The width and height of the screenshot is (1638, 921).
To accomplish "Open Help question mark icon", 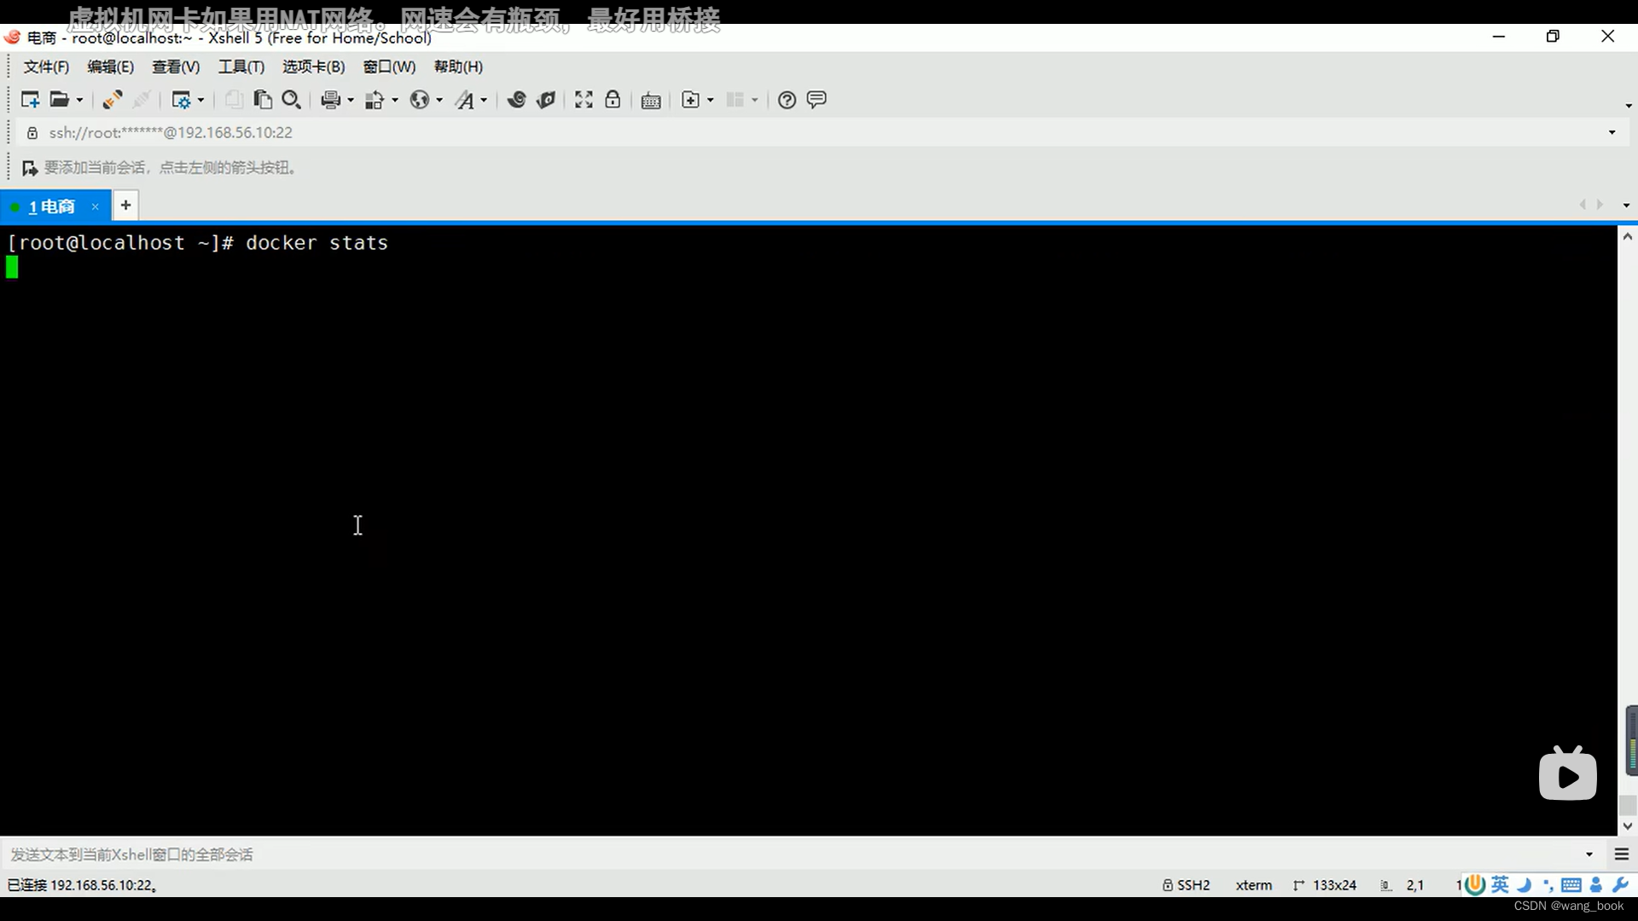I will point(787,100).
